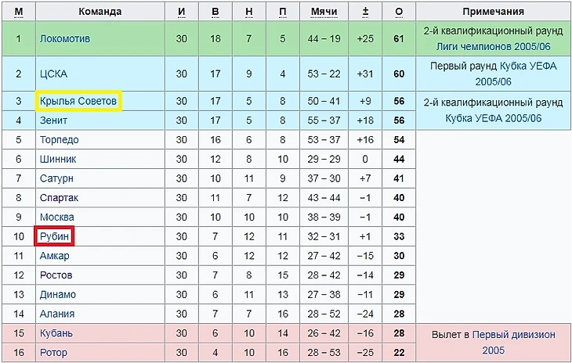
Task: Select the Динамо team link
Action: pos(58,294)
